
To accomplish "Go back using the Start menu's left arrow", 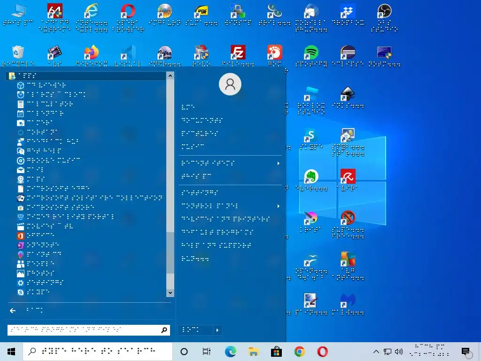I will click(x=13, y=311).
